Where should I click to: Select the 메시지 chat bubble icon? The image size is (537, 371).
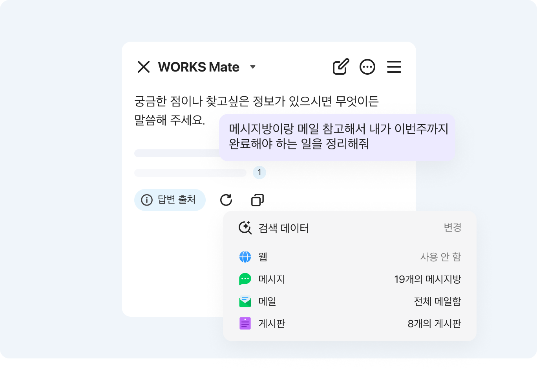click(245, 279)
